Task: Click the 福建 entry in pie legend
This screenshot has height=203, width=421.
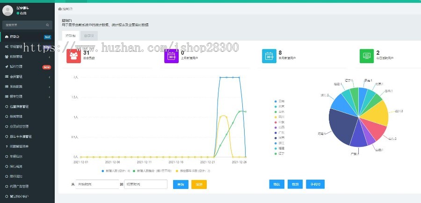Action: 280,148
